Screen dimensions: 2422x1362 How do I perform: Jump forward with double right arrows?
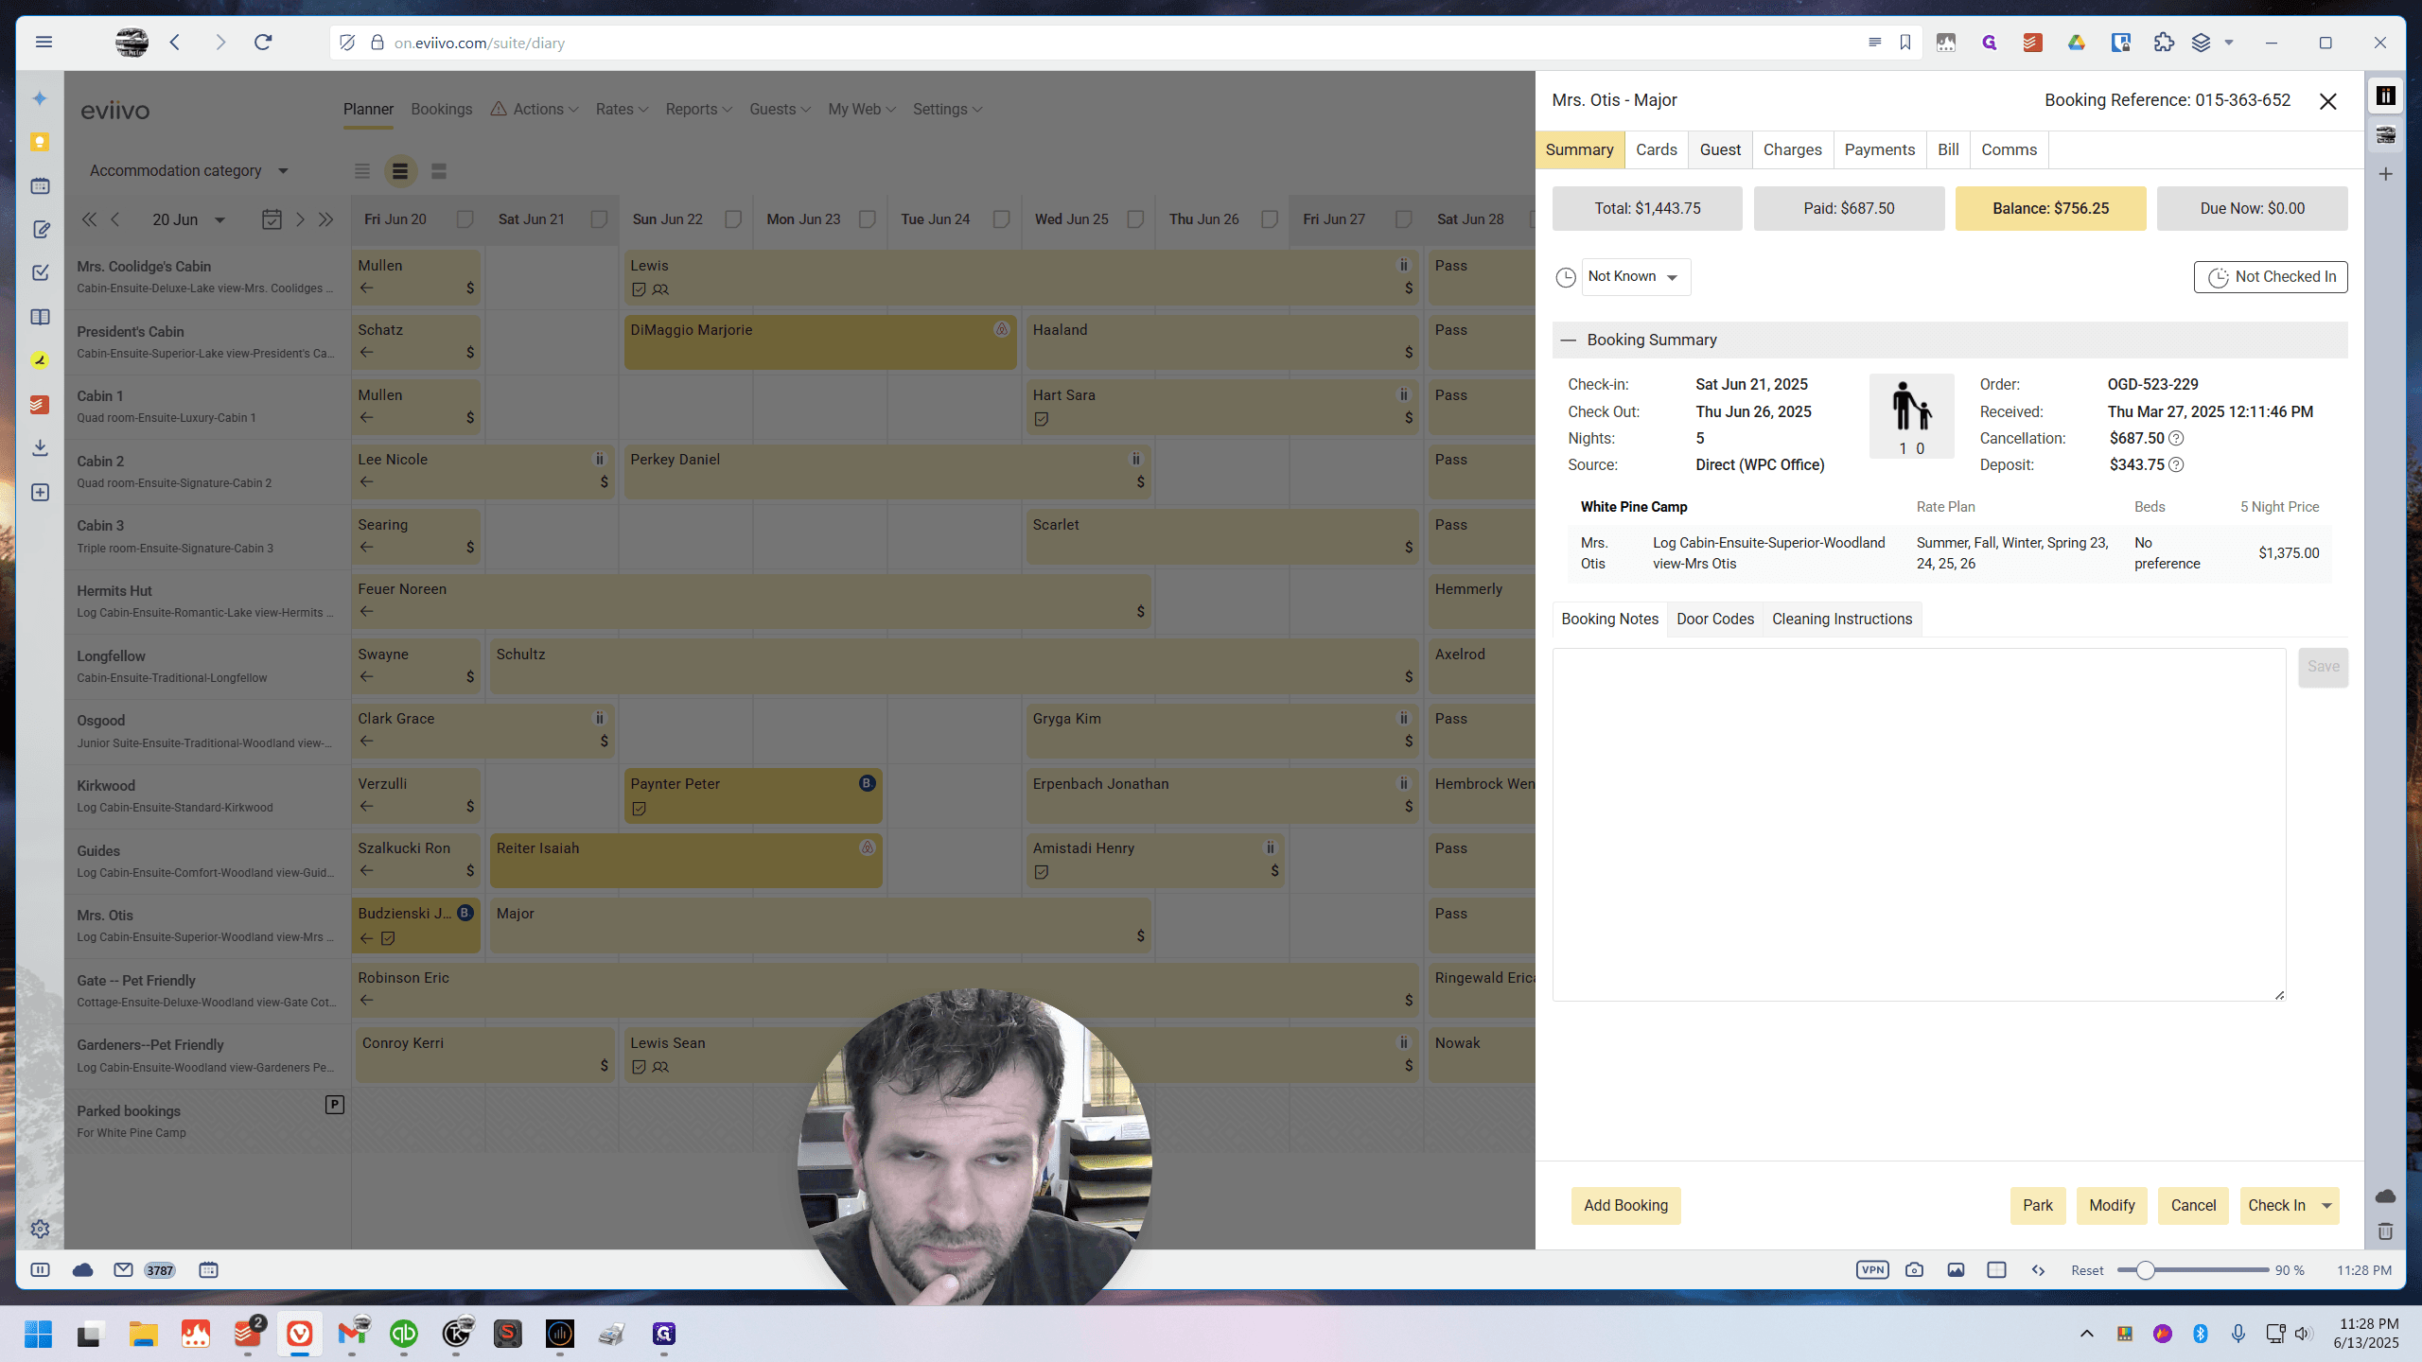point(326,219)
